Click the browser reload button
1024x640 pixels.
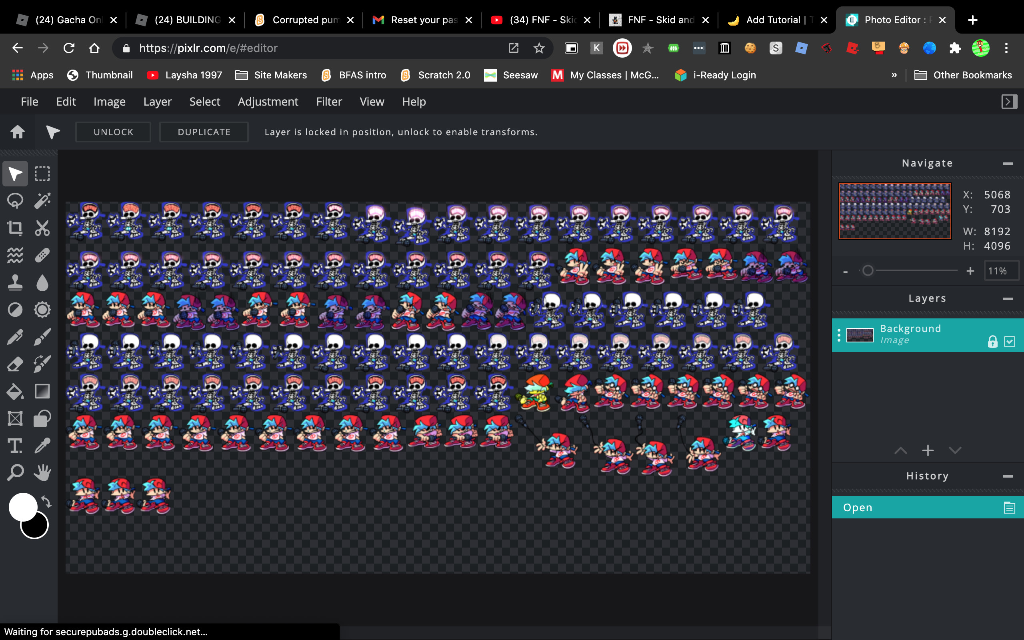(68, 48)
